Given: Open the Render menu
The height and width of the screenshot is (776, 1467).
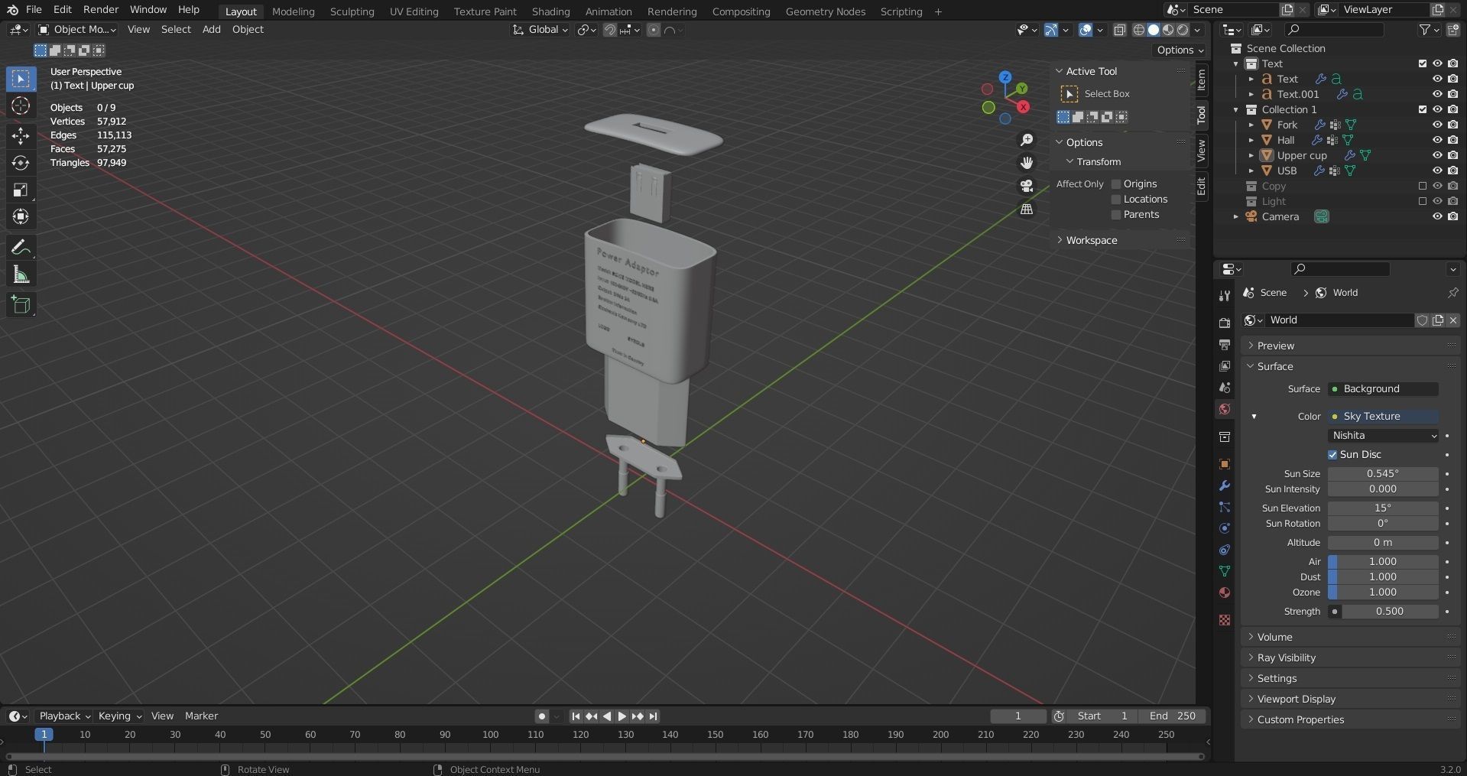Looking at the screenshot, I should click(x=101, y=9).
